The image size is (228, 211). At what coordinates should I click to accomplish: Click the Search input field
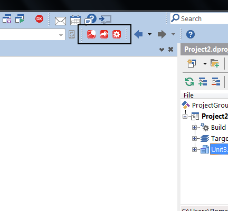pyautogui.click(x=199, y=18)
